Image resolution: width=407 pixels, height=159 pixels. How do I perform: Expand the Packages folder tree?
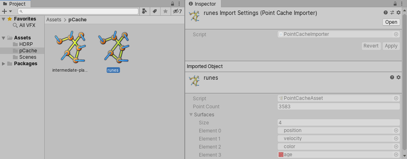click(3, 64)
